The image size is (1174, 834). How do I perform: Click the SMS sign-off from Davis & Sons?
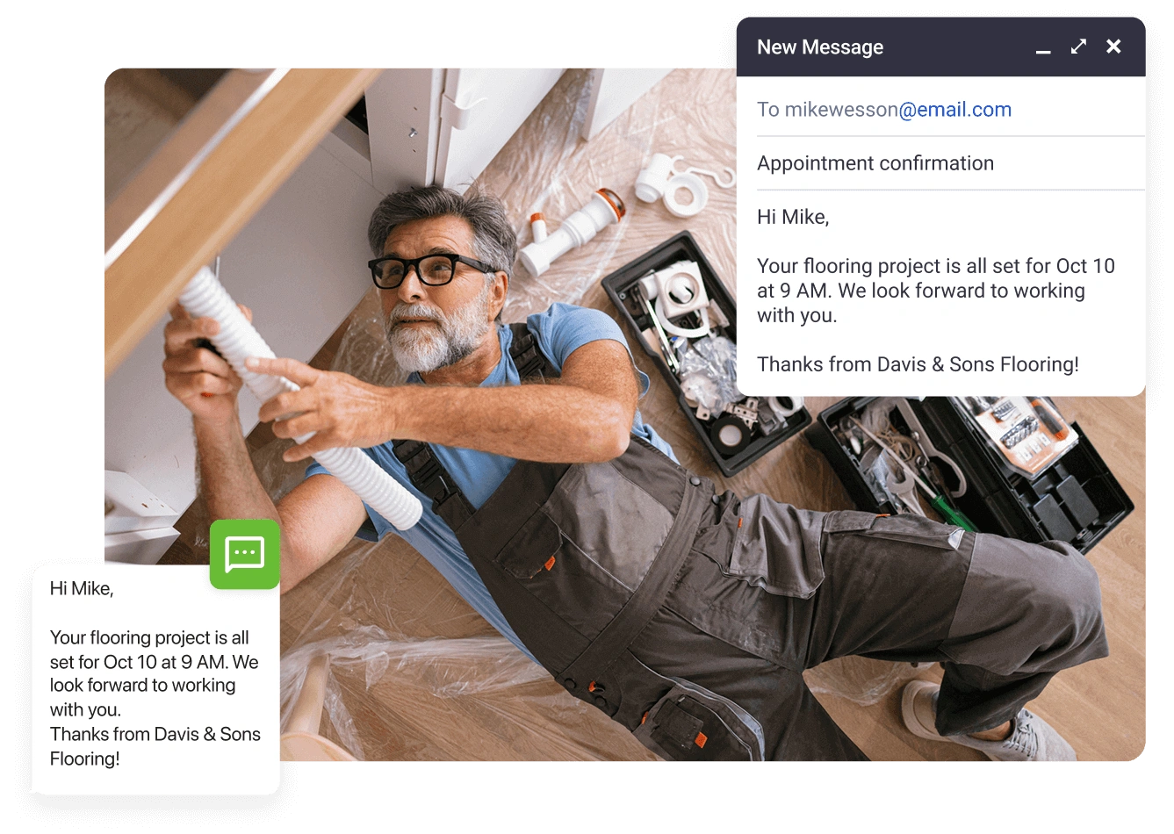[155, 746]
